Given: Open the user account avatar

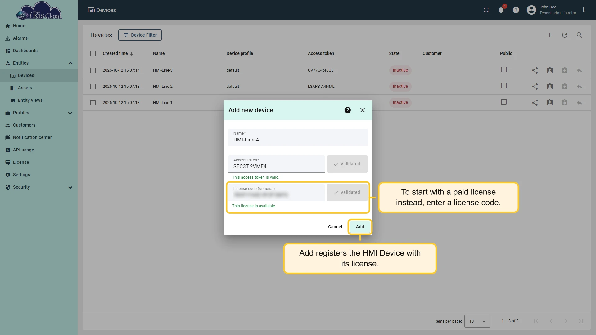Looking at the screenshot, I should tap(531, 10).
